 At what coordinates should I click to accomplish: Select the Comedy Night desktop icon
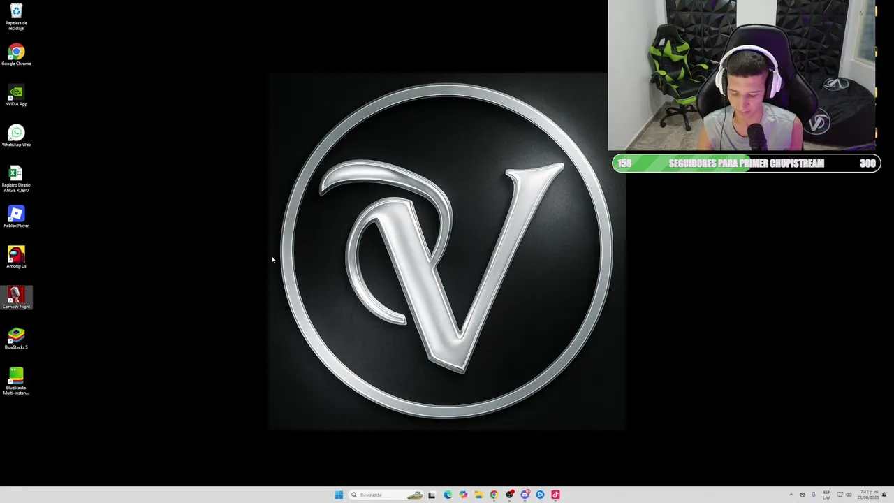coord(16,298)
